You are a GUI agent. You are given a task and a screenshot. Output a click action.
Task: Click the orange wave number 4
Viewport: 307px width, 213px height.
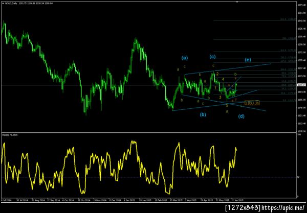[223, 79]
